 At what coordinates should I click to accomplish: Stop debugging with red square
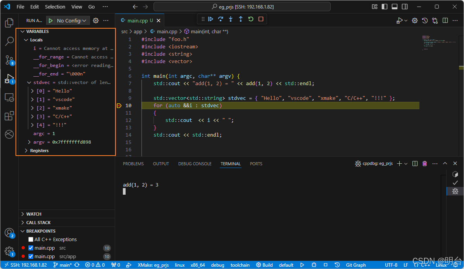click(x=261, y=19)
